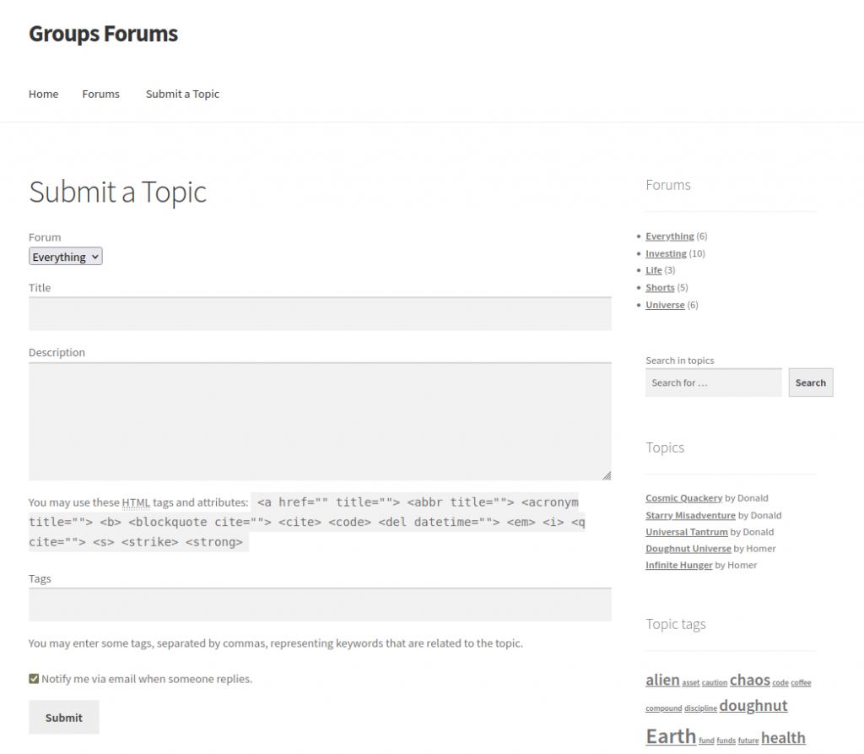
Task: Grab the Description resize handle
Action: (x=606, y=475)
